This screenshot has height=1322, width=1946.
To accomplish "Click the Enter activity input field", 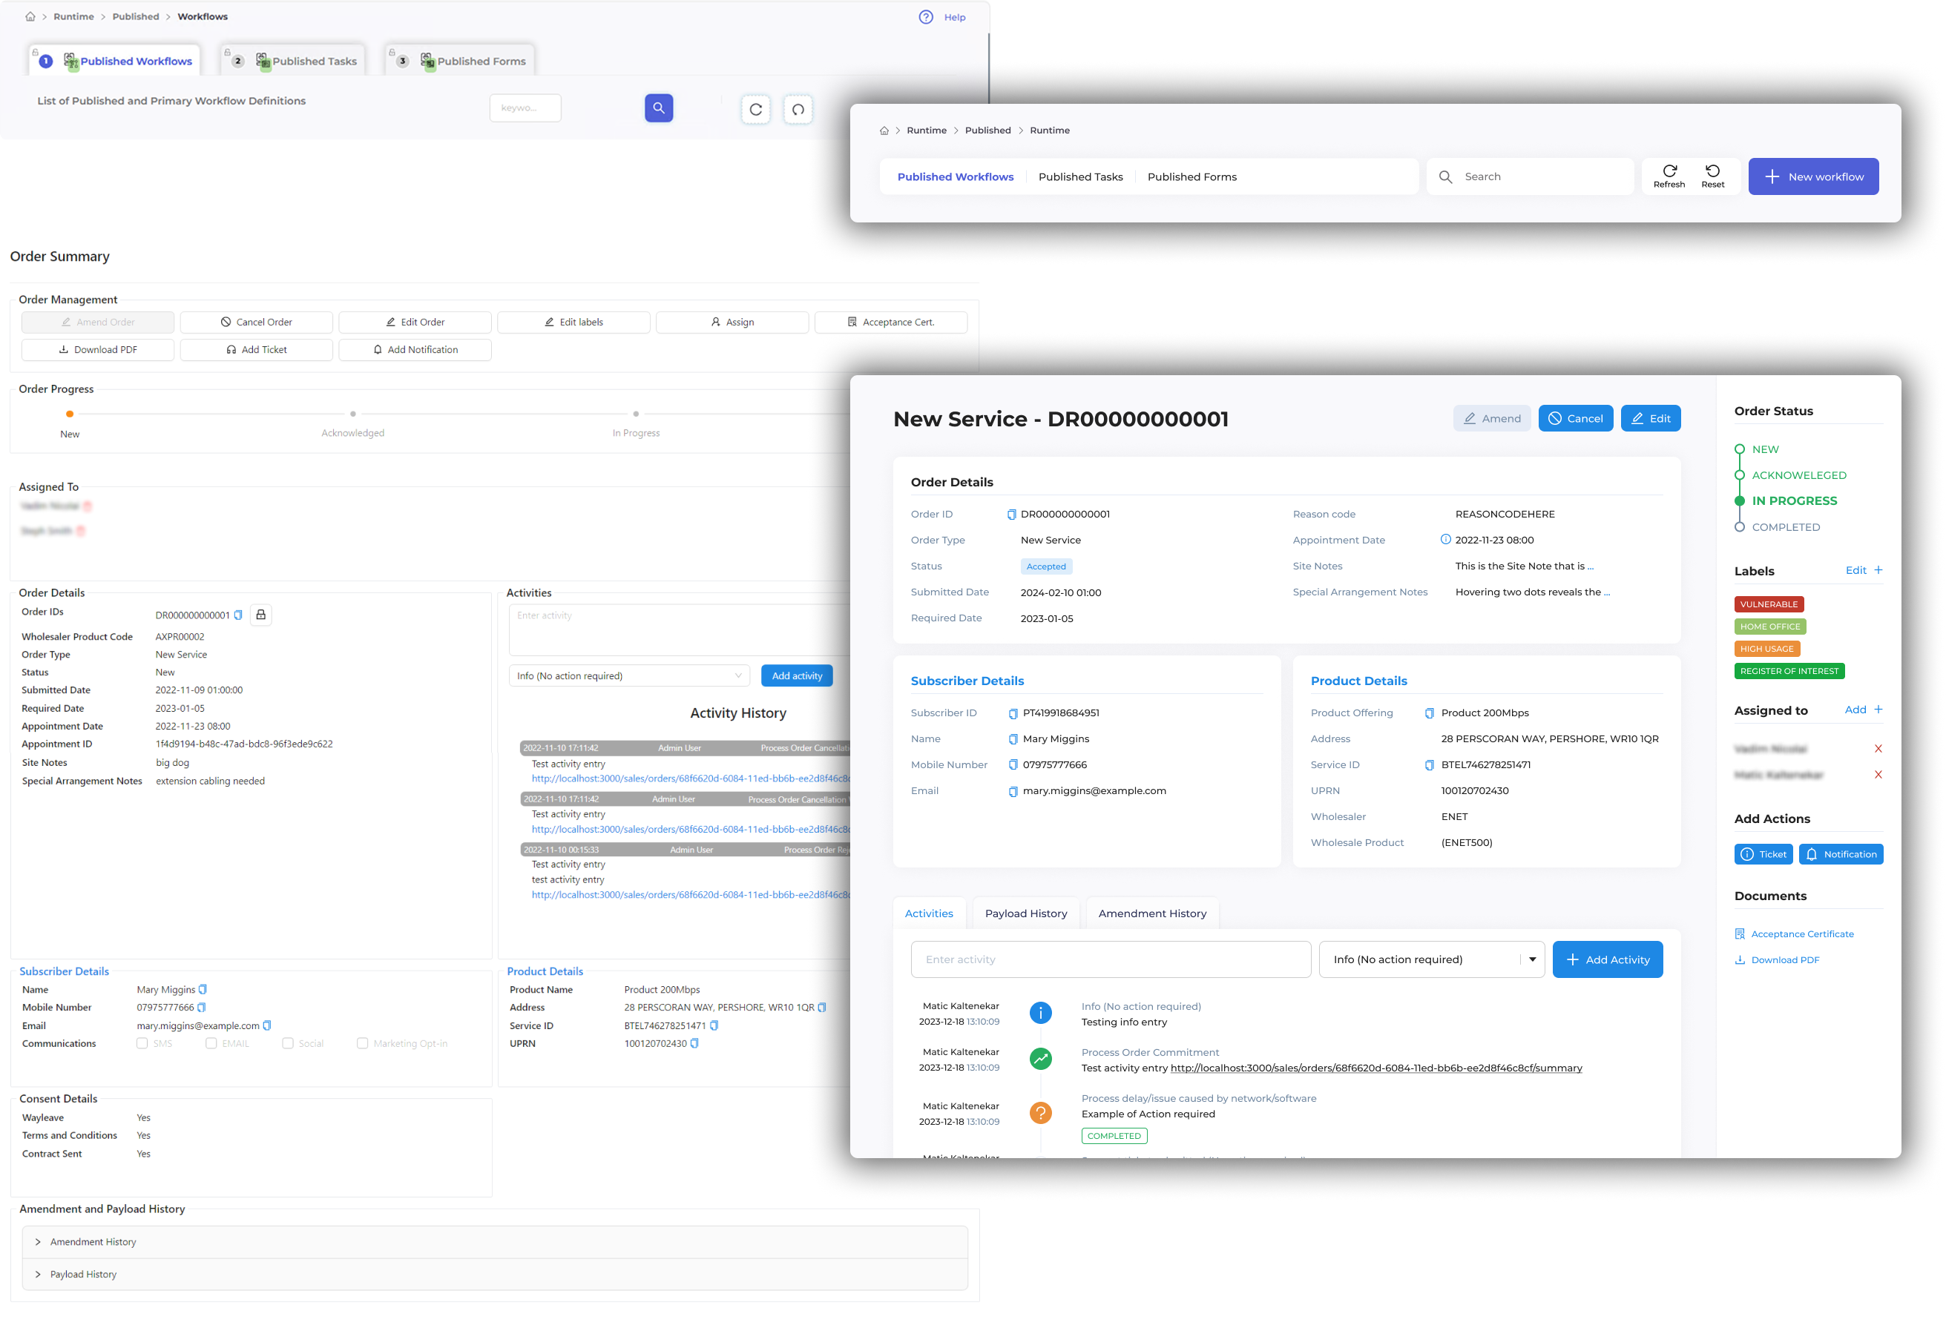I will [1111, 959].
